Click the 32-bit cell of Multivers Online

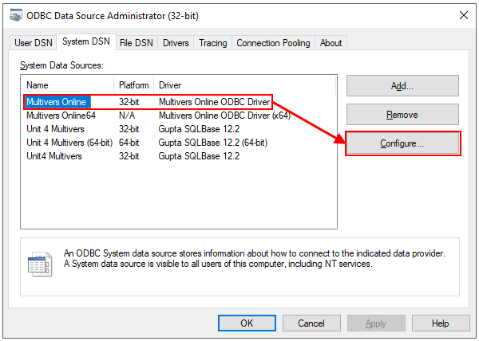point(129,102)
